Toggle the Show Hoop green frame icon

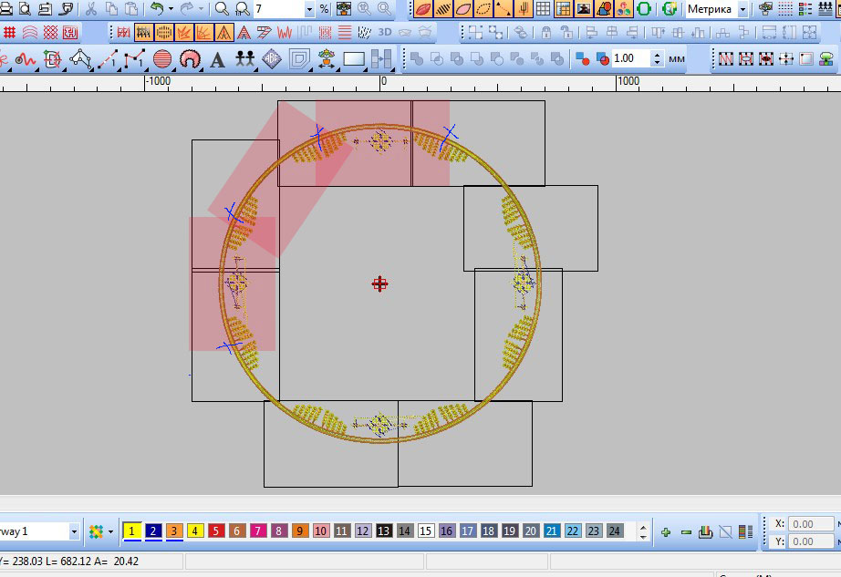point(644,8)
